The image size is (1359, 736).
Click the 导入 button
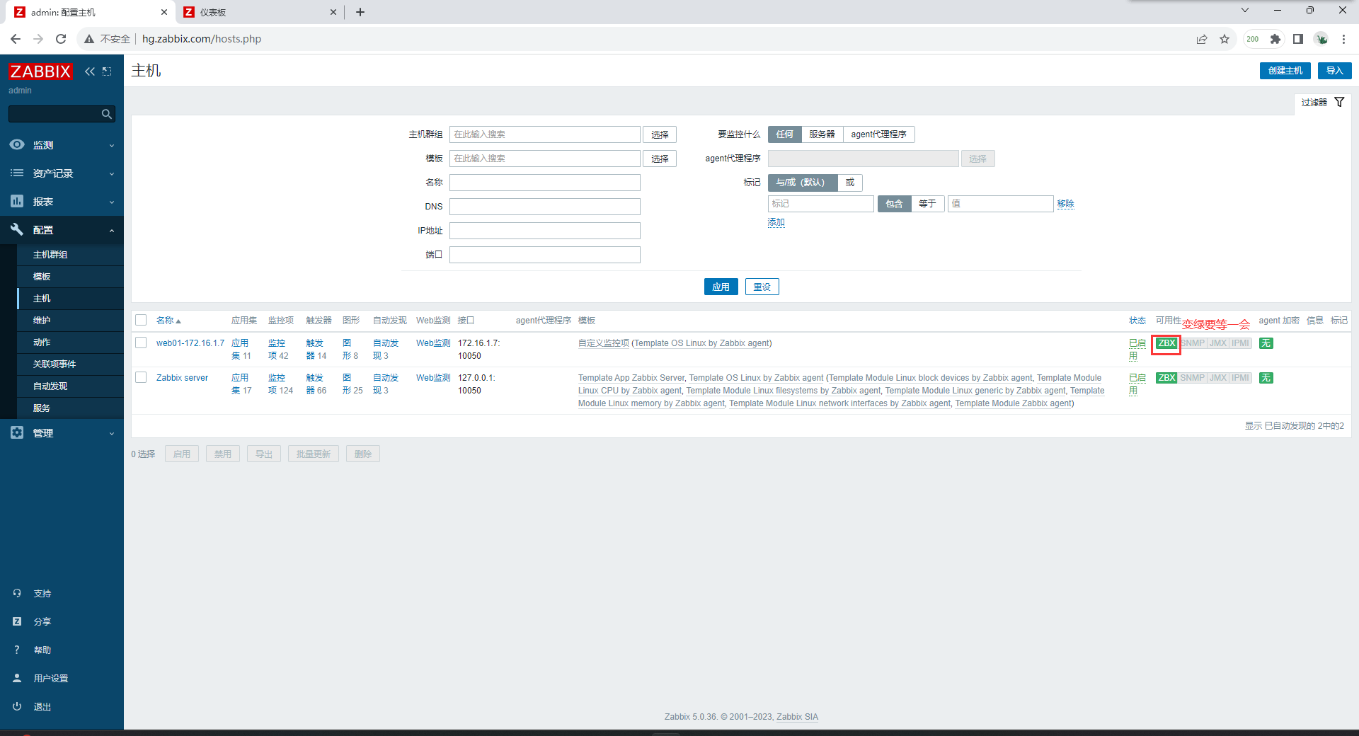(x=1334, y=71)
